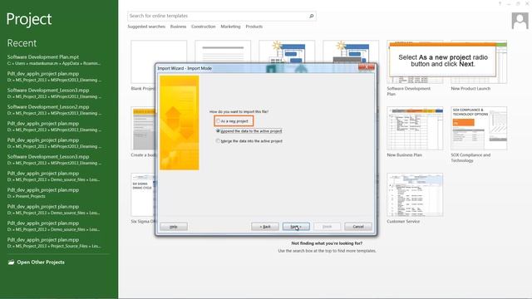Viewport: 532px width, 299px height.
Task: Click the Business suggested search
Action: (x=178, y=27)
